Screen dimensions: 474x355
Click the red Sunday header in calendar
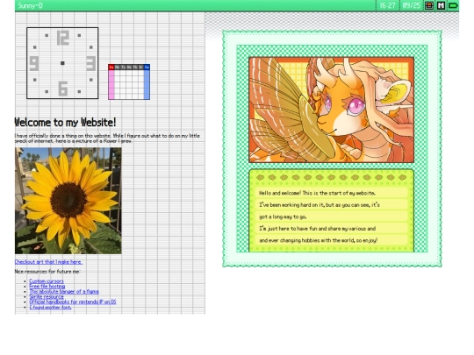(x=111, y=67)
